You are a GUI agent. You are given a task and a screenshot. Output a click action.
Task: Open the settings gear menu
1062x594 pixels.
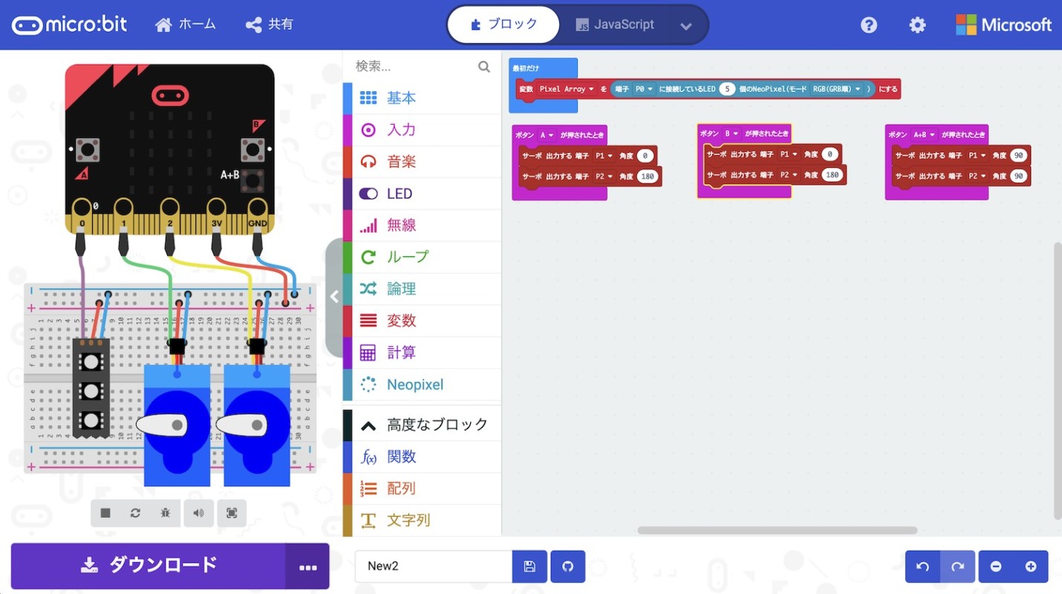917,25
